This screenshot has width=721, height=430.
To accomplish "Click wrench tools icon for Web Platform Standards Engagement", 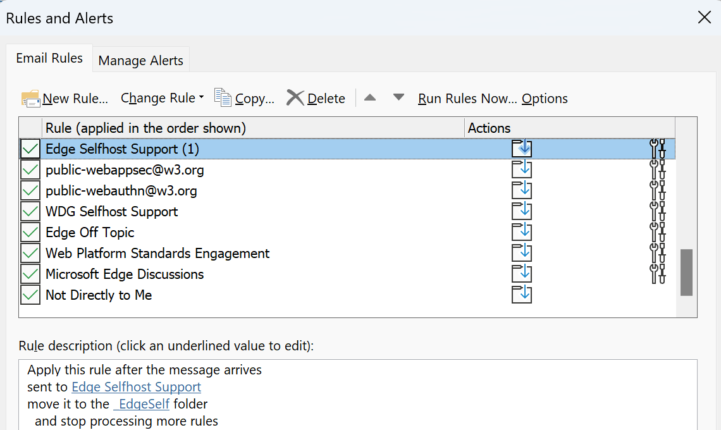I will tap(658, 252).
